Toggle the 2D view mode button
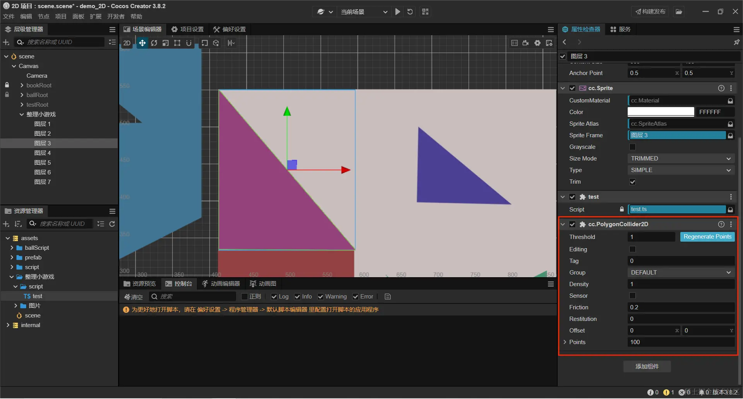This screenshot has width=743, height=399. tap(127, 43)
